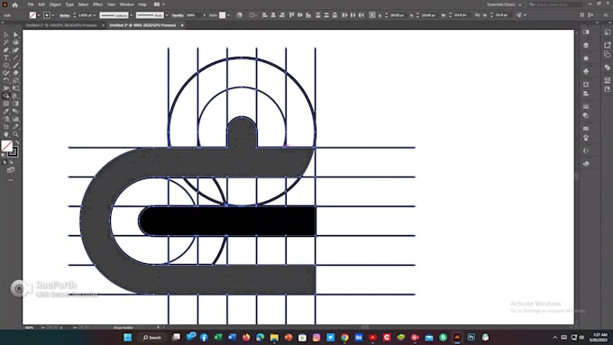613x345 pixels.
Task: Select the Hand tool
Action: click(x=6, y=134)
